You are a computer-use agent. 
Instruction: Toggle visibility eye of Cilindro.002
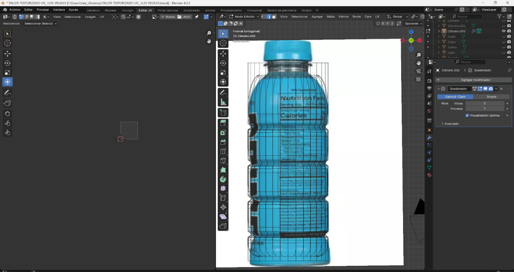(503, 31)
